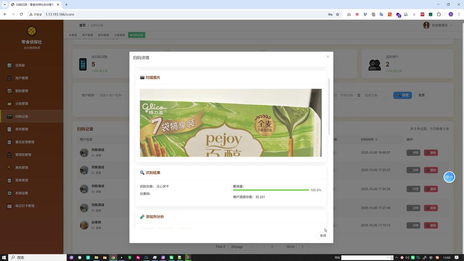This screenshot has width=464, height=261.
Task: Switch to the 分类管理 page tab
Action: pyautogui.click(x=119, y=35)
